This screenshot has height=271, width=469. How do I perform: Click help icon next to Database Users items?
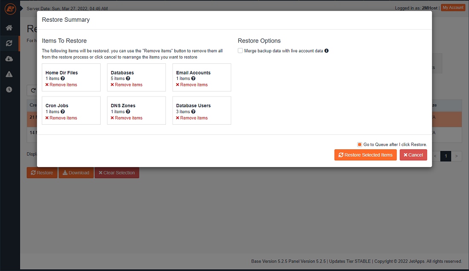coord(193,112)
